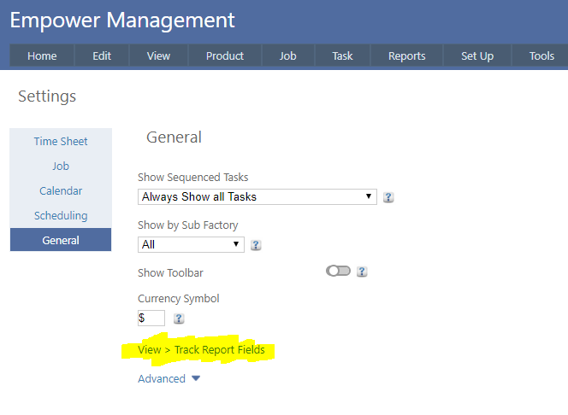Image resolution: width=568 pixels, height=415 pixels.
Task: Click help icon beside Show Sequenced Tasks dropdown
Action: pos(388,197)
